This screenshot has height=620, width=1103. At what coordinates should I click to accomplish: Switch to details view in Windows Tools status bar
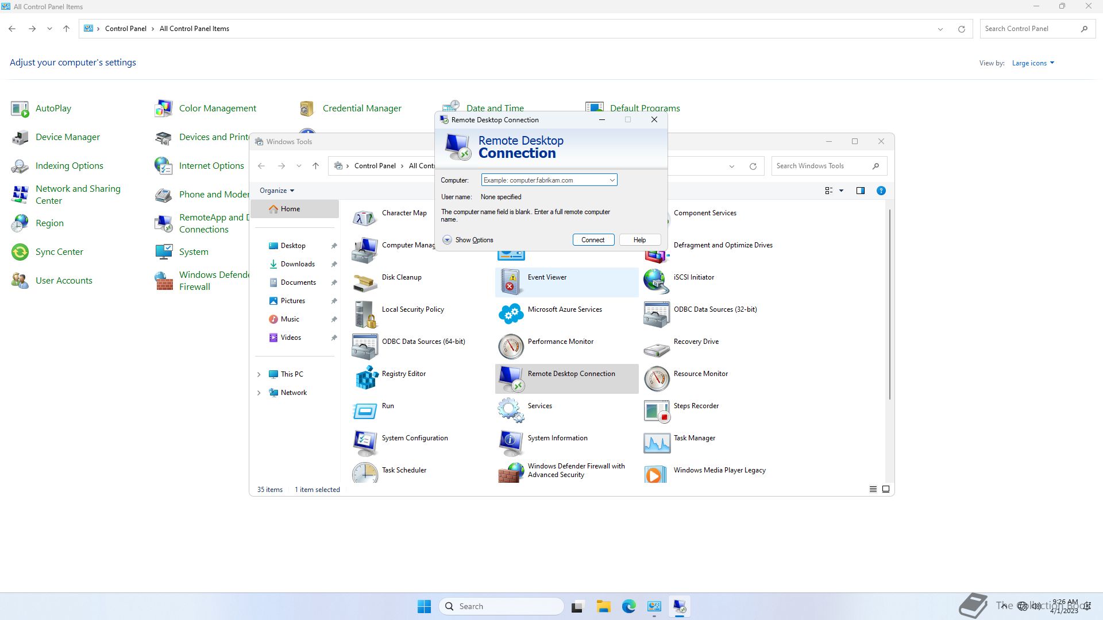pos(873,490)
